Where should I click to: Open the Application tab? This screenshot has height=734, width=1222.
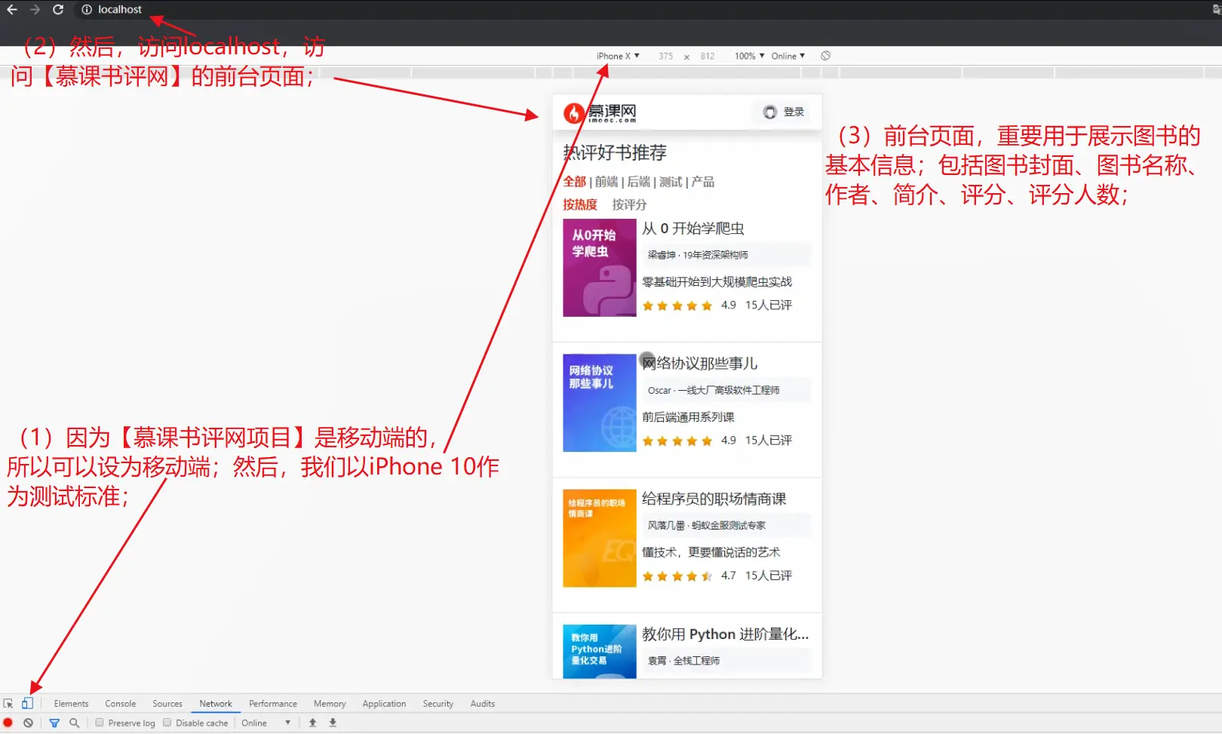384,704
